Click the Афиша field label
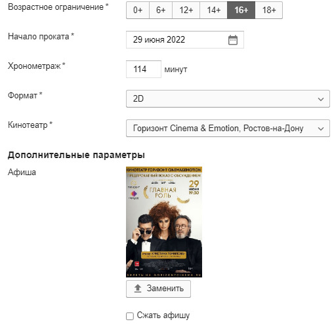334x324 pixels. 22,172
